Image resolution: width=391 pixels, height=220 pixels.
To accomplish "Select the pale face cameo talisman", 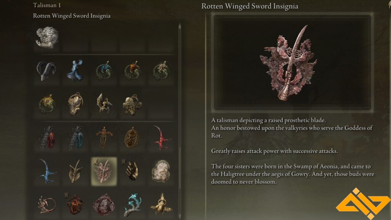I will (161, 172).
